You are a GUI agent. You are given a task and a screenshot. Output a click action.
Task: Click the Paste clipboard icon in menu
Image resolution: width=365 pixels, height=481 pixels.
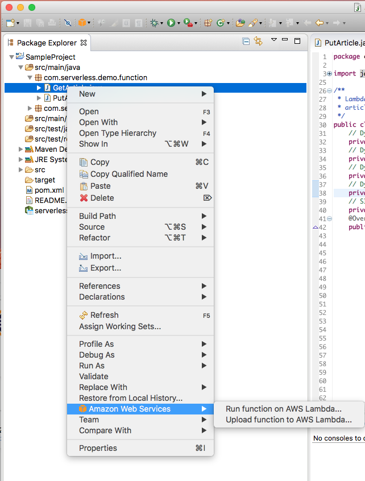point(84,186)
